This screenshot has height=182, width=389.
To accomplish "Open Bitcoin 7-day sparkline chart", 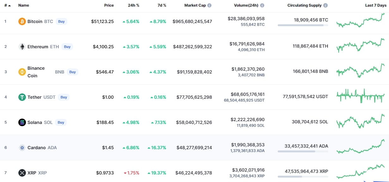I will click(361, 21).
